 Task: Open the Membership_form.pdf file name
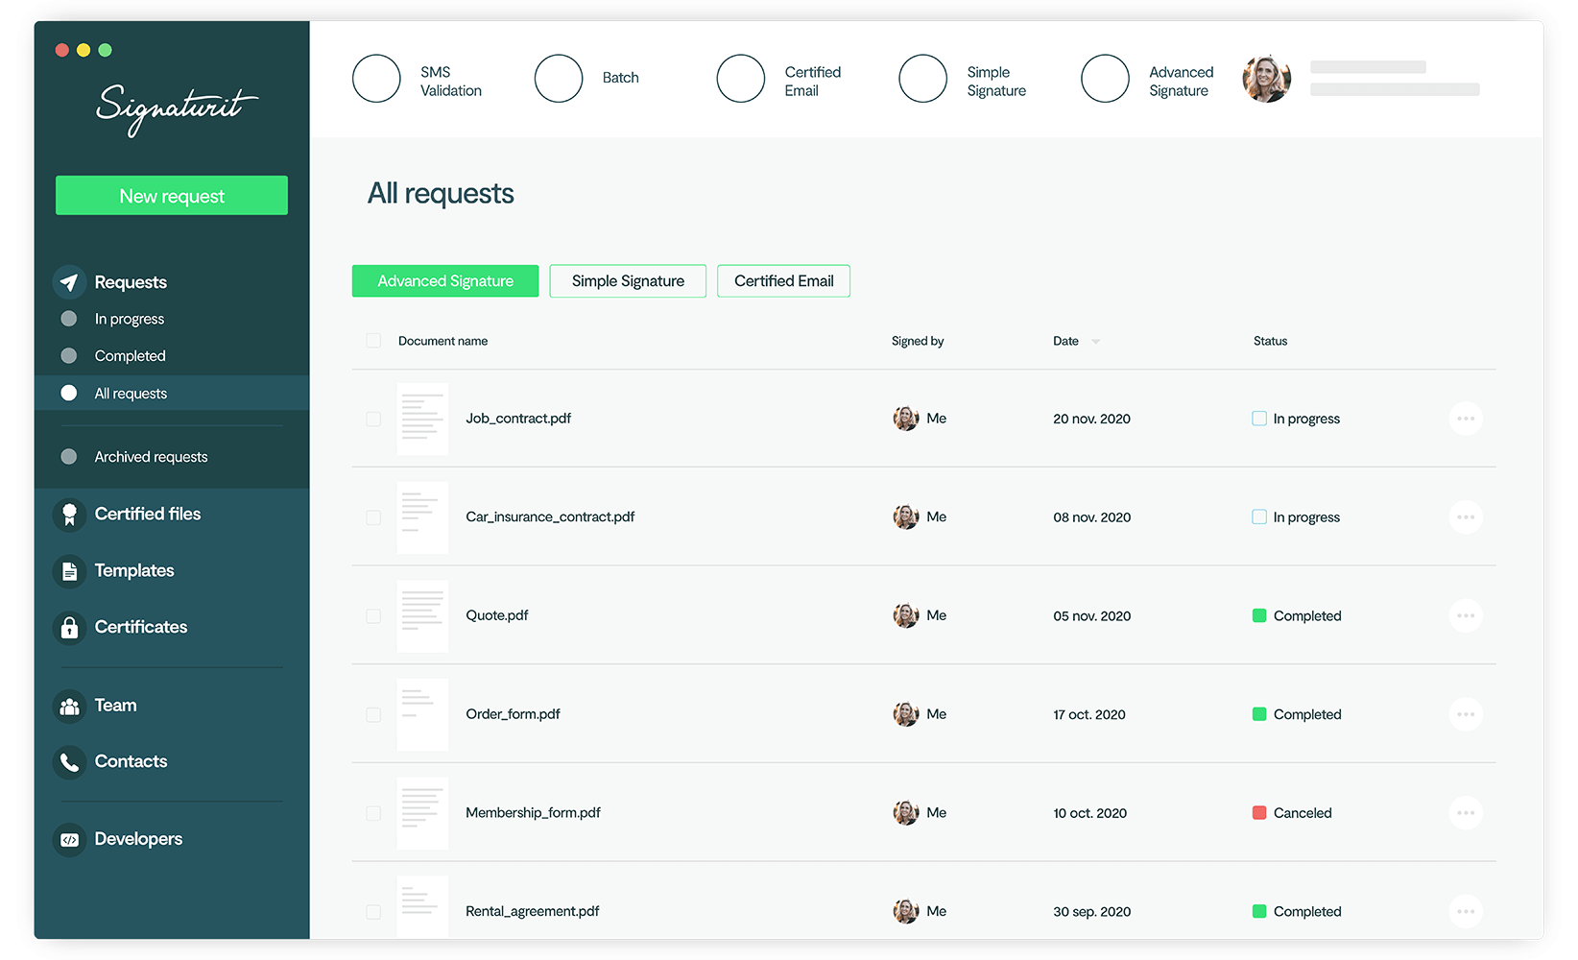tap(533, 813)
